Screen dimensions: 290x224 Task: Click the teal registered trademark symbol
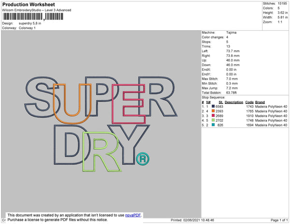[x=143, y=159]
